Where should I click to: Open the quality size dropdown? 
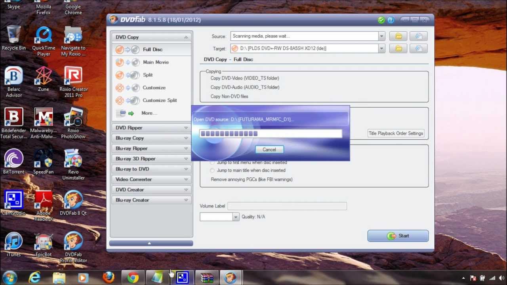(x=236, y=217)
